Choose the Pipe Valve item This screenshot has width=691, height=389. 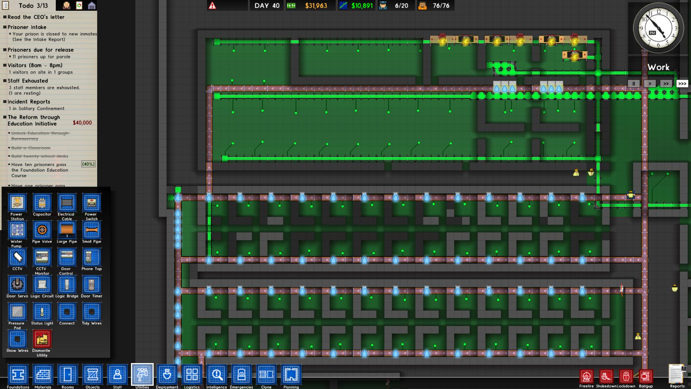(x=42, y=230)
